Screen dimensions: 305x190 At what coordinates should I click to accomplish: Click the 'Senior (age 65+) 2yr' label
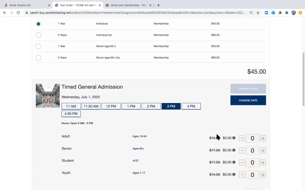pos(108,58)
